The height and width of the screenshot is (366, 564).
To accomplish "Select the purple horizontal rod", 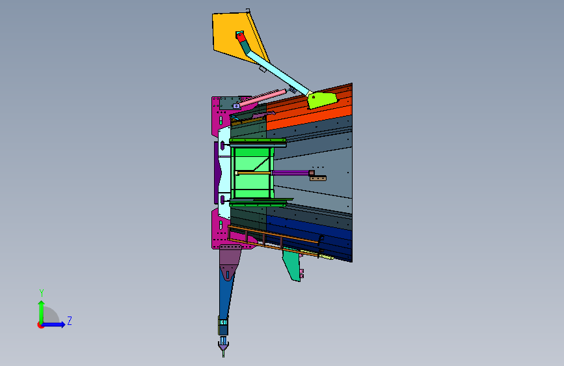I will coord(291,173).
